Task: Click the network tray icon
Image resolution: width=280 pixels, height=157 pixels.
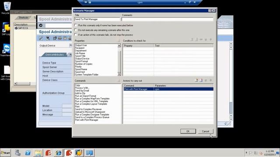Action: (255, 153)
